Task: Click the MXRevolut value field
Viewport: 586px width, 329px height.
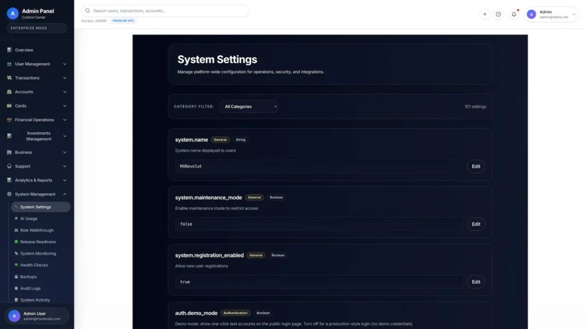Action: pos(319,167)
